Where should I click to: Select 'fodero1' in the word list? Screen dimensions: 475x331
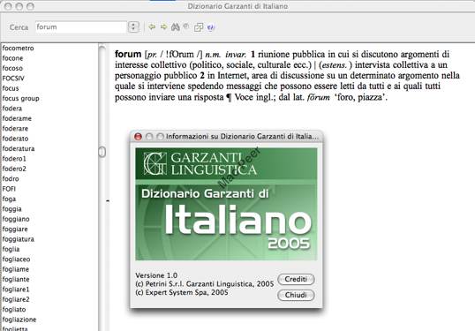(14, 159)
